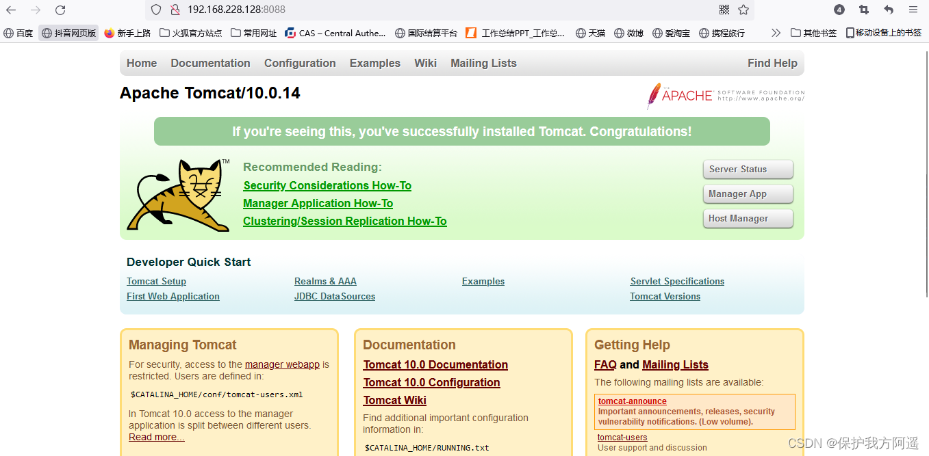This screenshot has width=929, height=456.
Task: Open the 常用网址 bookmark folder
Action: [x=254, y=33]
